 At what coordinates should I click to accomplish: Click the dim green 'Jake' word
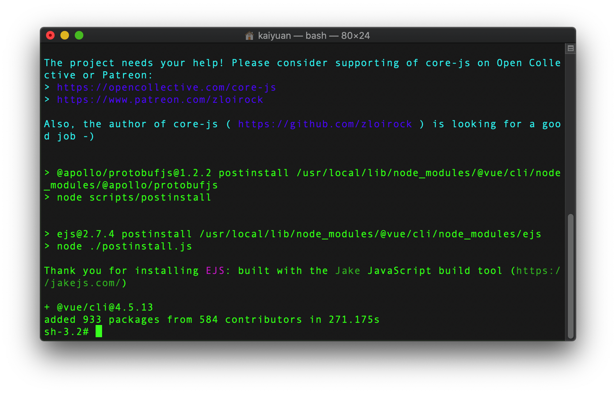click(348, 271)
